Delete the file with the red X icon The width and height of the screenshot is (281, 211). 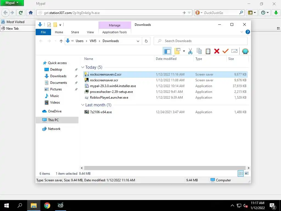pos(217,51)
